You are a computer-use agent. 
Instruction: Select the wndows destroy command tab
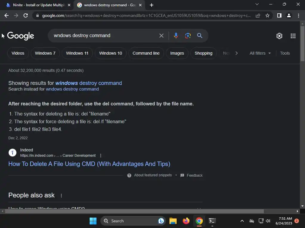[109, 5]
